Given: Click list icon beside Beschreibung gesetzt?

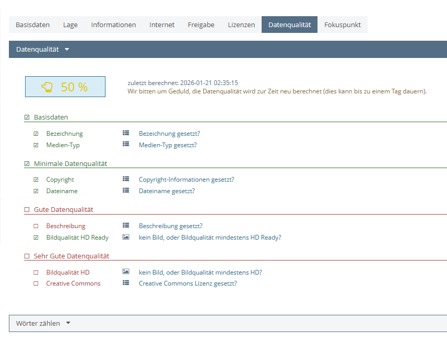Looking at the screenshot, I should click(x=126, y=226).
